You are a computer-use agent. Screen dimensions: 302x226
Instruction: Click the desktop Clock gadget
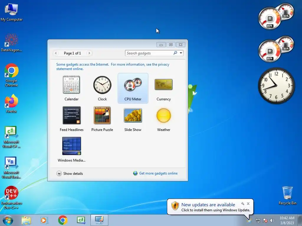[276, 86]
